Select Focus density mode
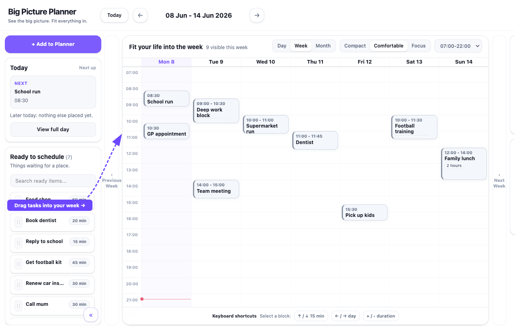This screenshot has height=330, width=515. pyautogui.click(x=419, y=46)
